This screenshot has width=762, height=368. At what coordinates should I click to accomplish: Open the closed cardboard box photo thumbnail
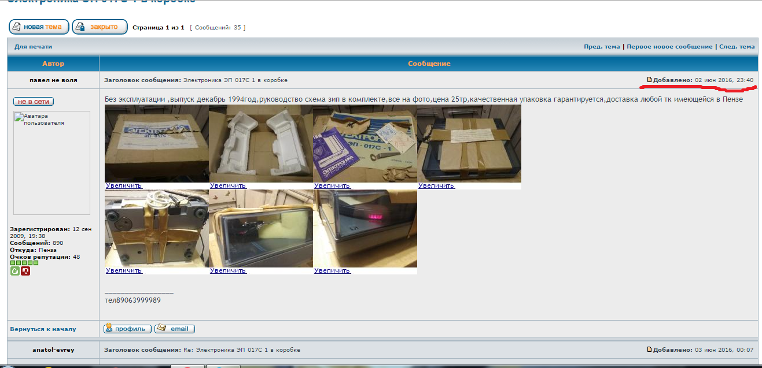click(156, 143)
